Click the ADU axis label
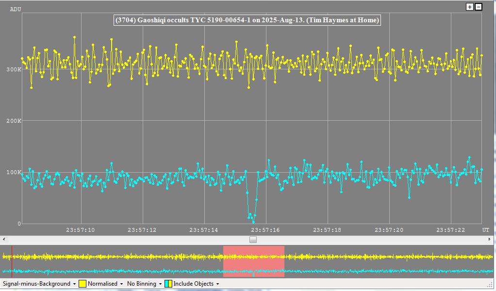This screenshot has height=291, width=496. (x=16, y=9)
